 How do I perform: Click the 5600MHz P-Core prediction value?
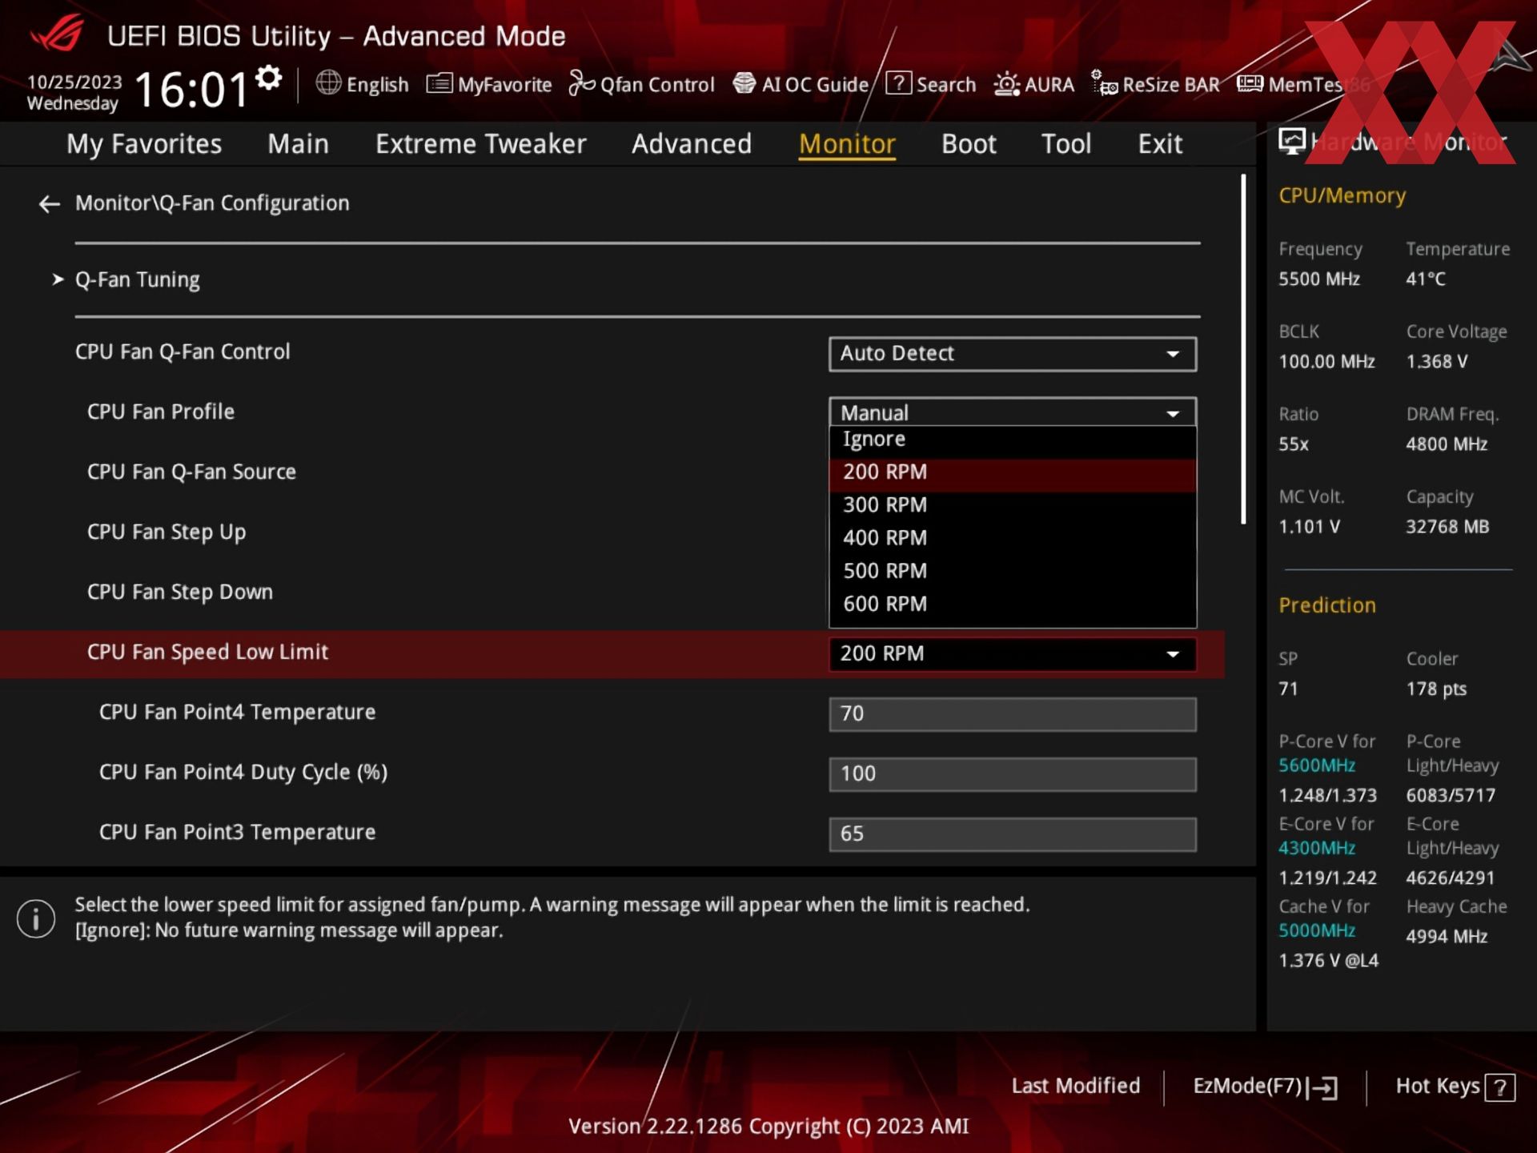[1316, 765]
